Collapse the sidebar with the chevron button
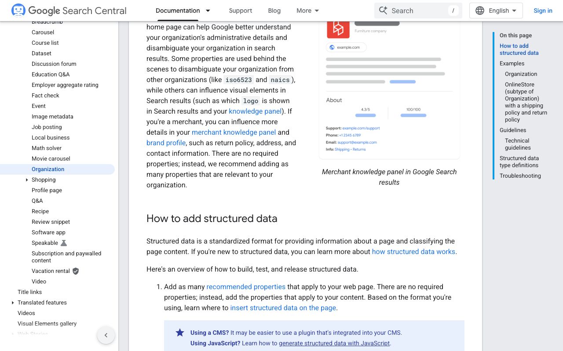 coord(106,335)
